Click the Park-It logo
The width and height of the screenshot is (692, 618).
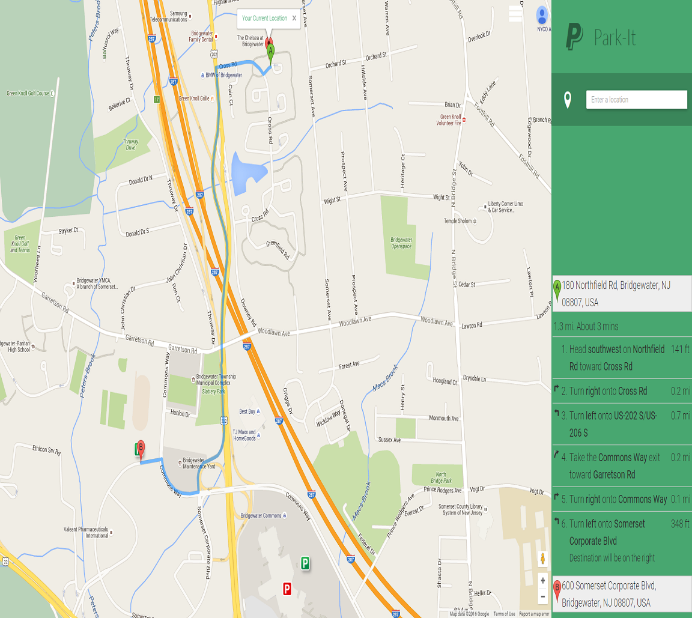pos(601,37)
